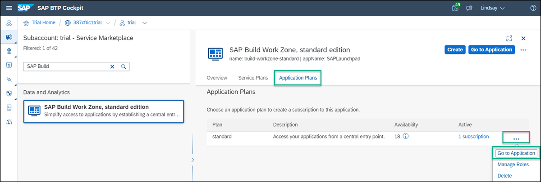The image size is (541, 182).
Task: Open the Overview hierarchy icon in sidebar
Action: 9,23
